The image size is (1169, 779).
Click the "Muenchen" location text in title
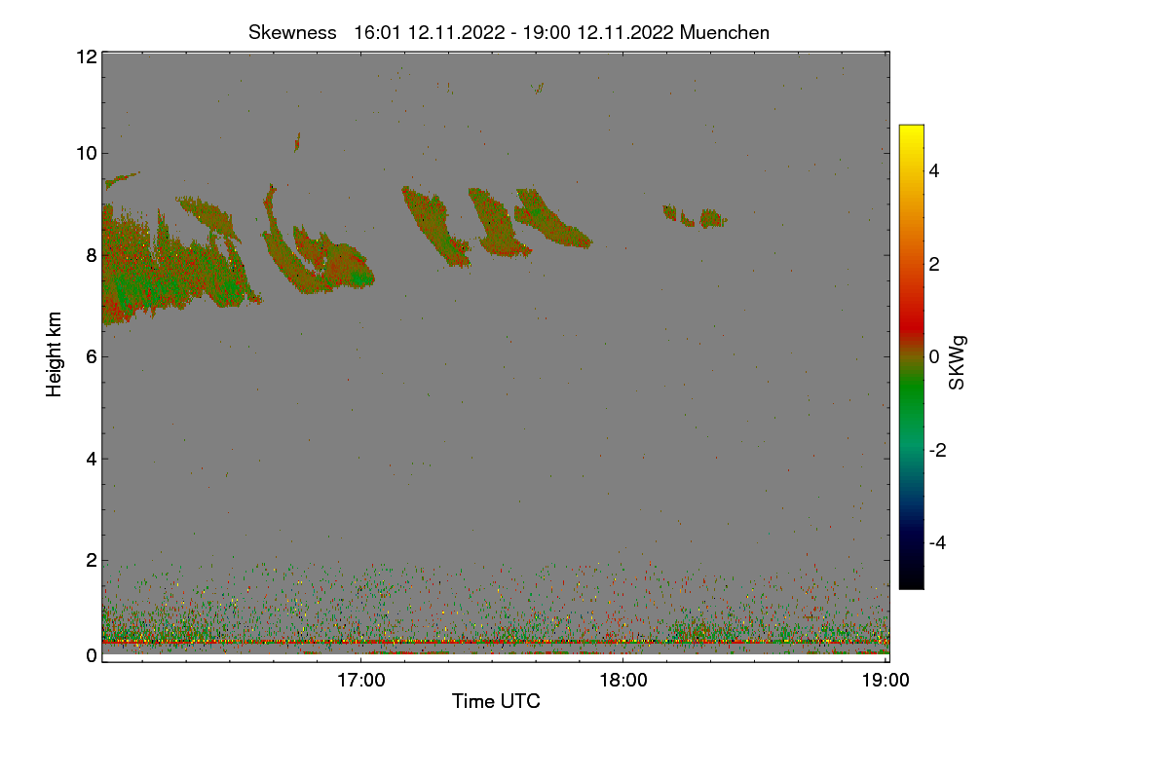tap(725, 32)
